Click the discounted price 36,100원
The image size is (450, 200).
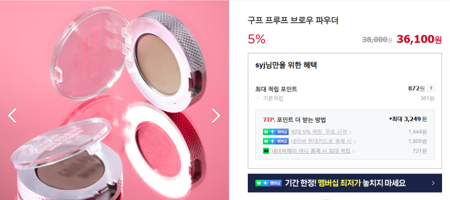point(419,39)
